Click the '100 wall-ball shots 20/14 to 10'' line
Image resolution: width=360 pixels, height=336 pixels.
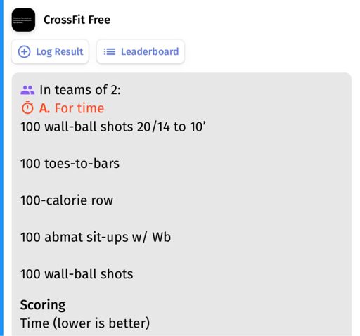(x=113, y=127)
